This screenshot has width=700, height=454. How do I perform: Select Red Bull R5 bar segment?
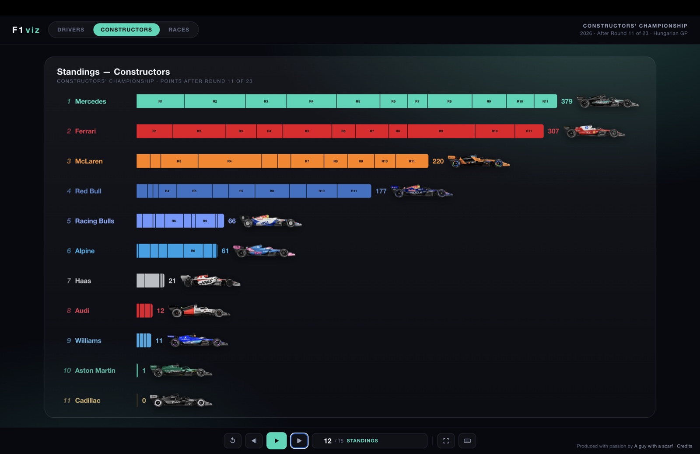(x=194, y=191)
